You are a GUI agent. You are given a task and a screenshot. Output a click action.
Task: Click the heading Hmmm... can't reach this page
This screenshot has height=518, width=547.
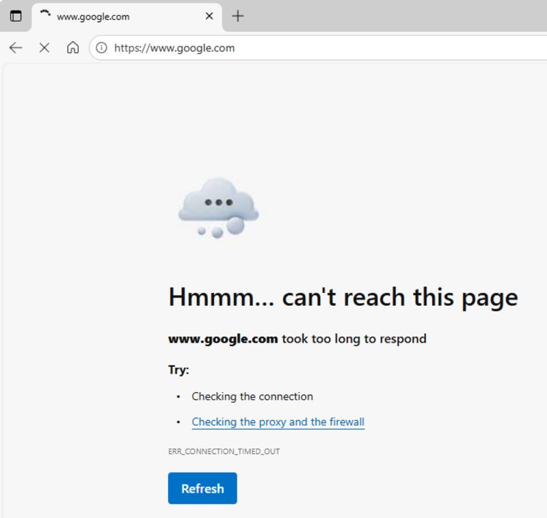[343, 298]
